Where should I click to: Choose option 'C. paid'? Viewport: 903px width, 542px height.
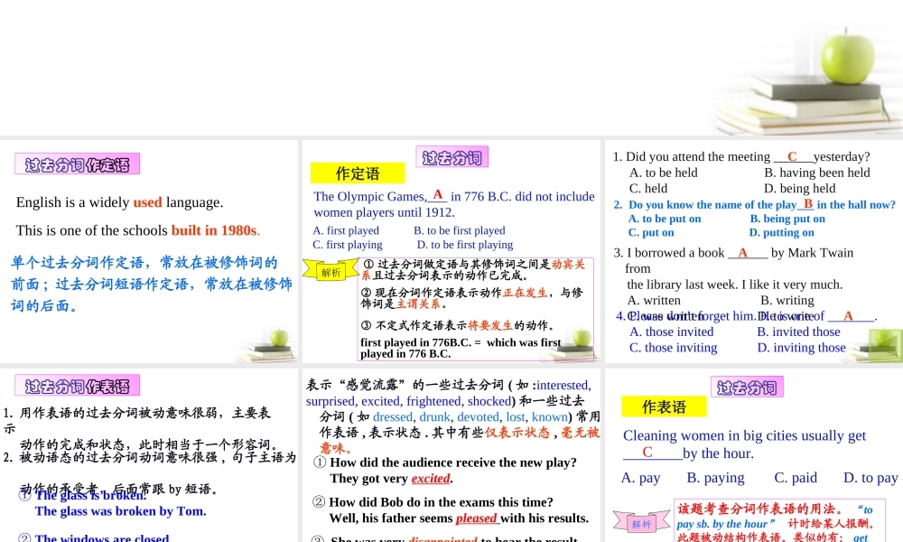point(796,478)
